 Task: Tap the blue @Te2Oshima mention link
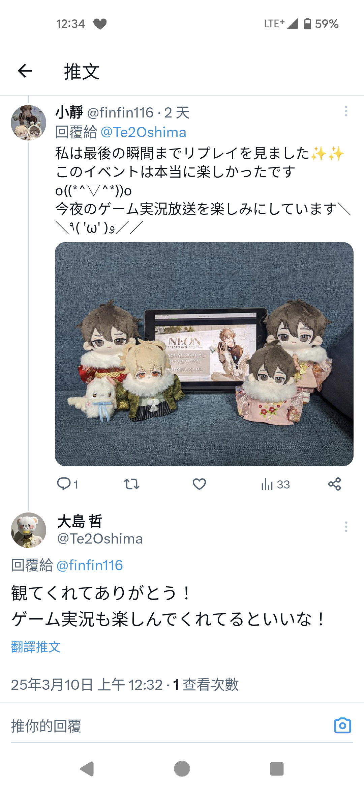(x=143, y=132)
